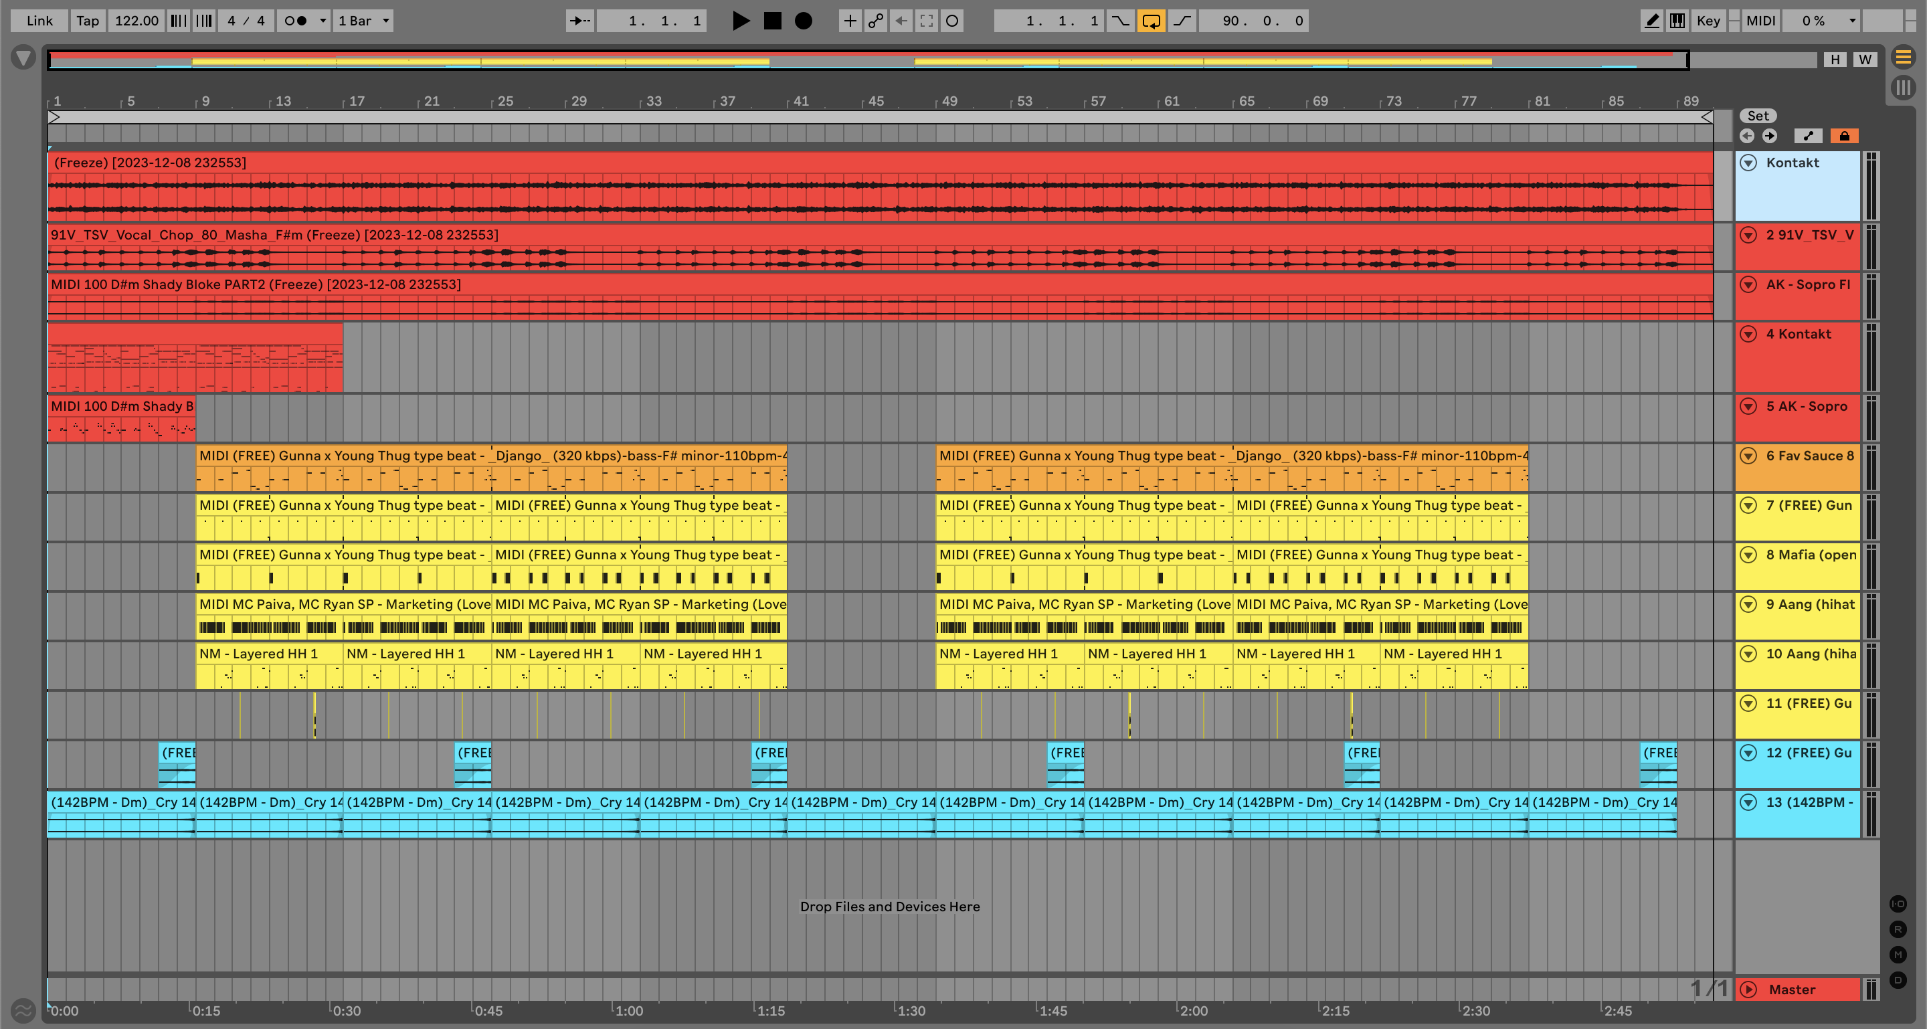Enable the Automation Arm link icon
Screen dimensions: 1927x1029
[875, 21]
